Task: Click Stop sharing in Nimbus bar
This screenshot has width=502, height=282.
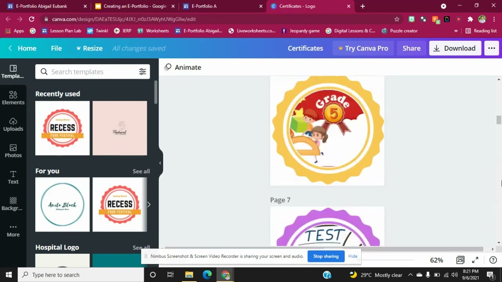Action: point(326,256)
